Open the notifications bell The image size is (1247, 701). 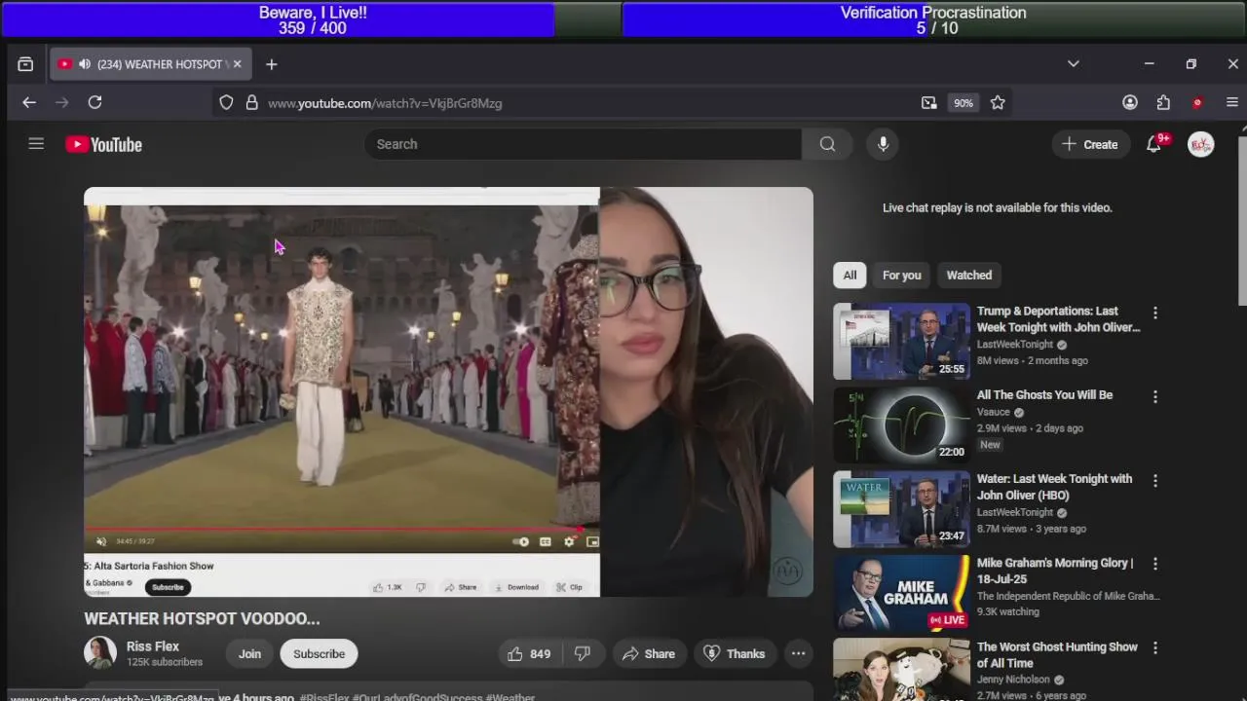(1154, 144)
